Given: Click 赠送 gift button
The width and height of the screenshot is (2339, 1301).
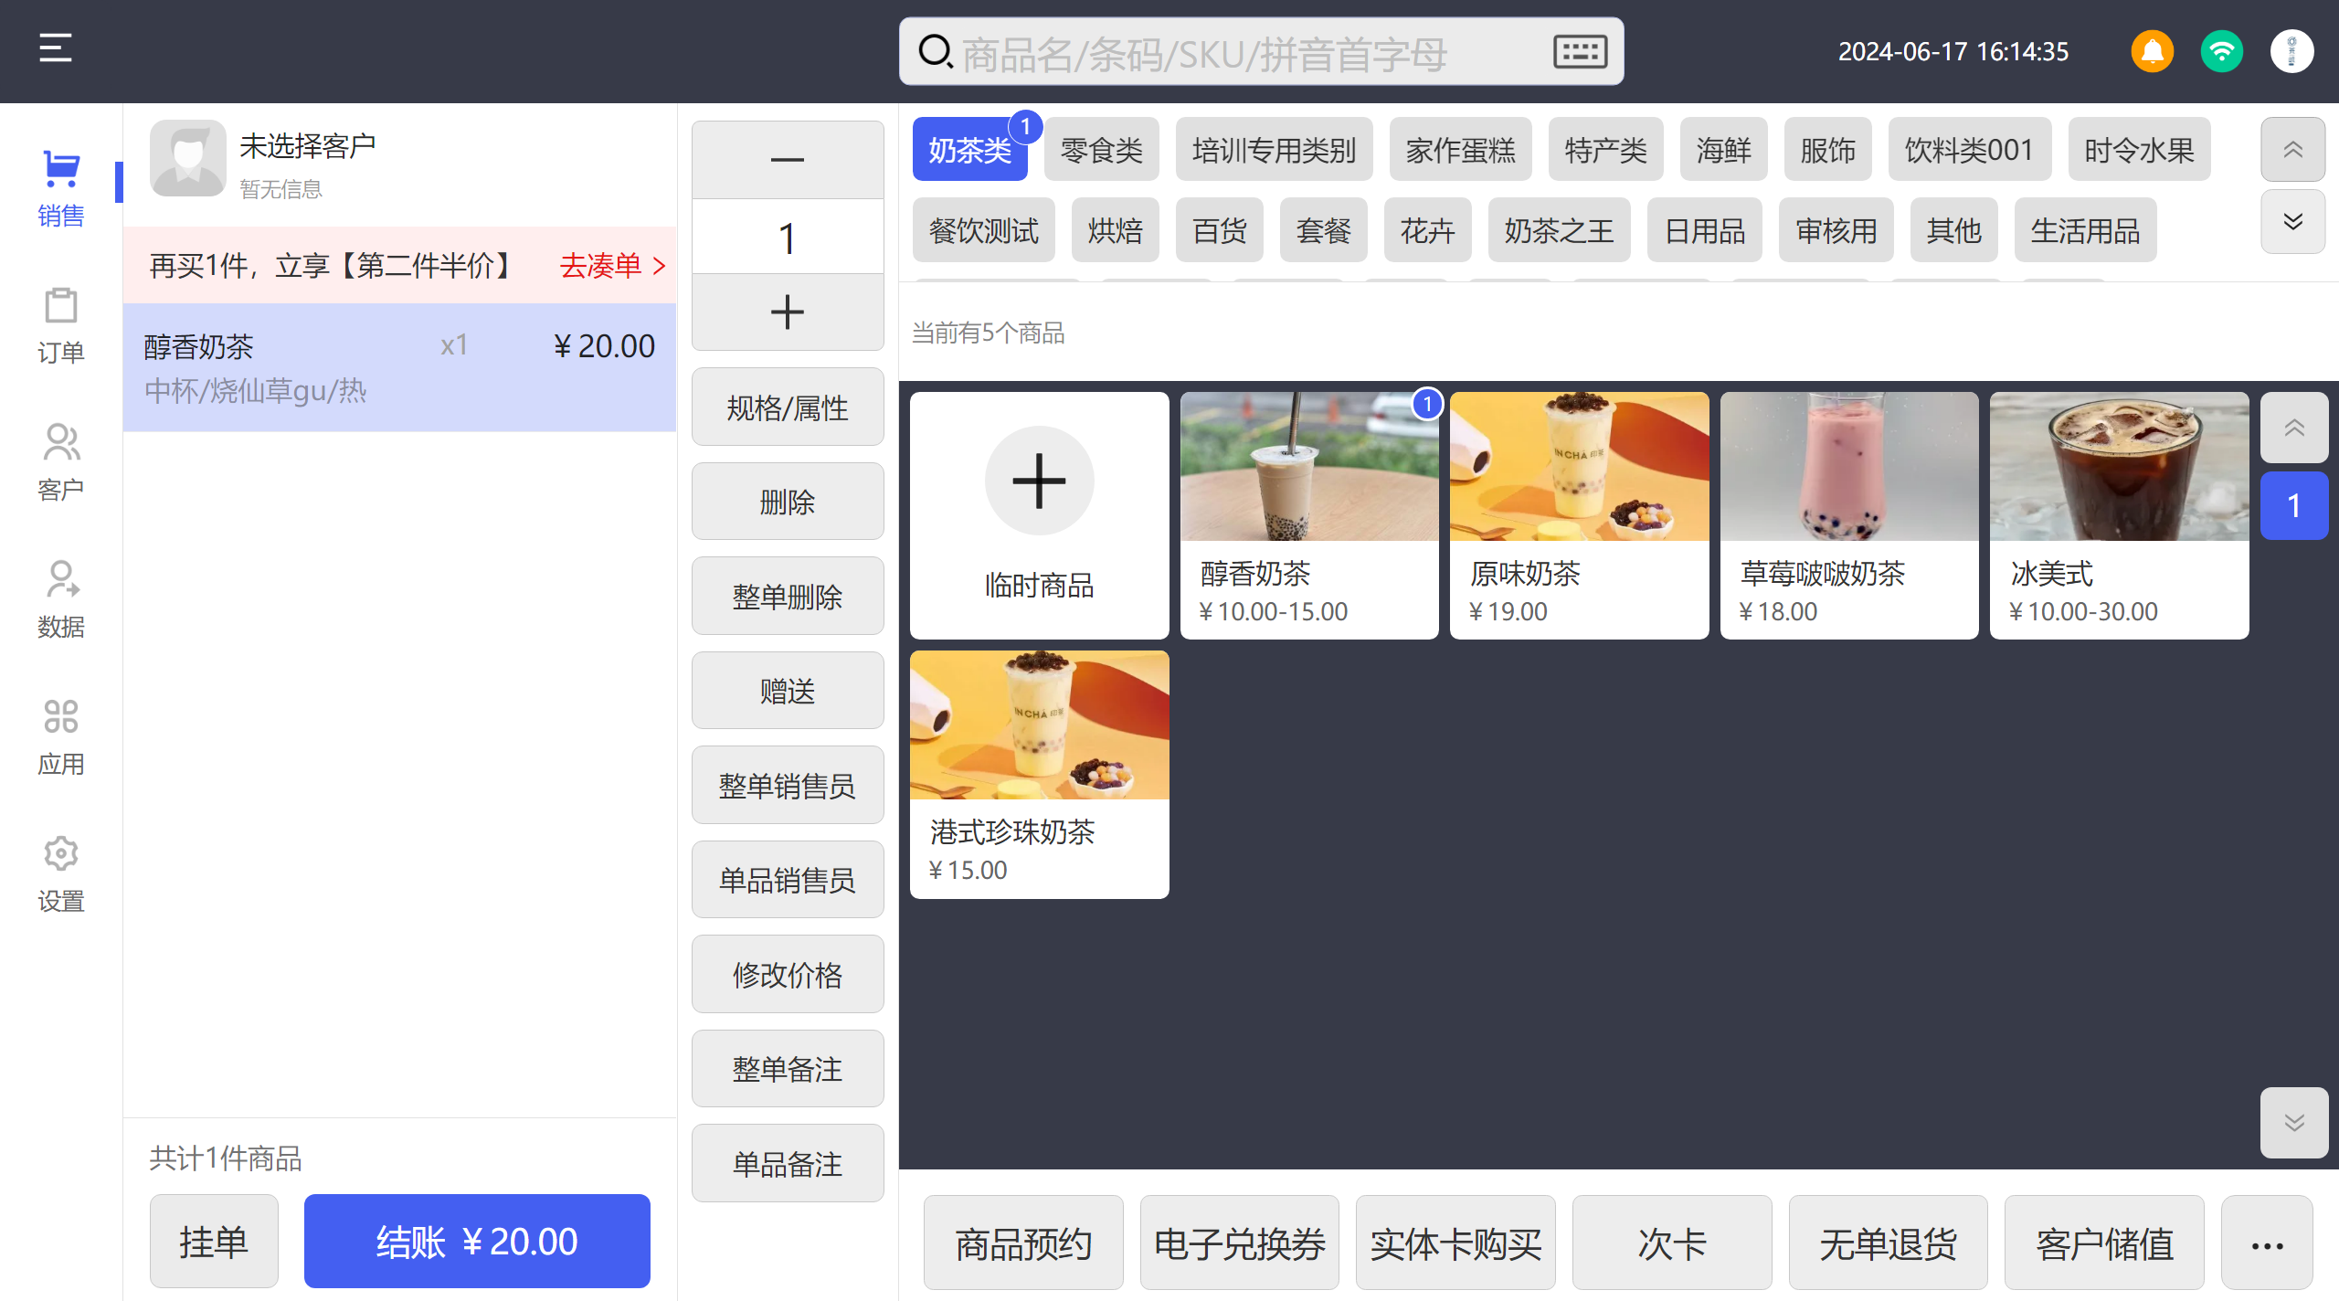Looking at the screenshot, I should tap(788, 691).
